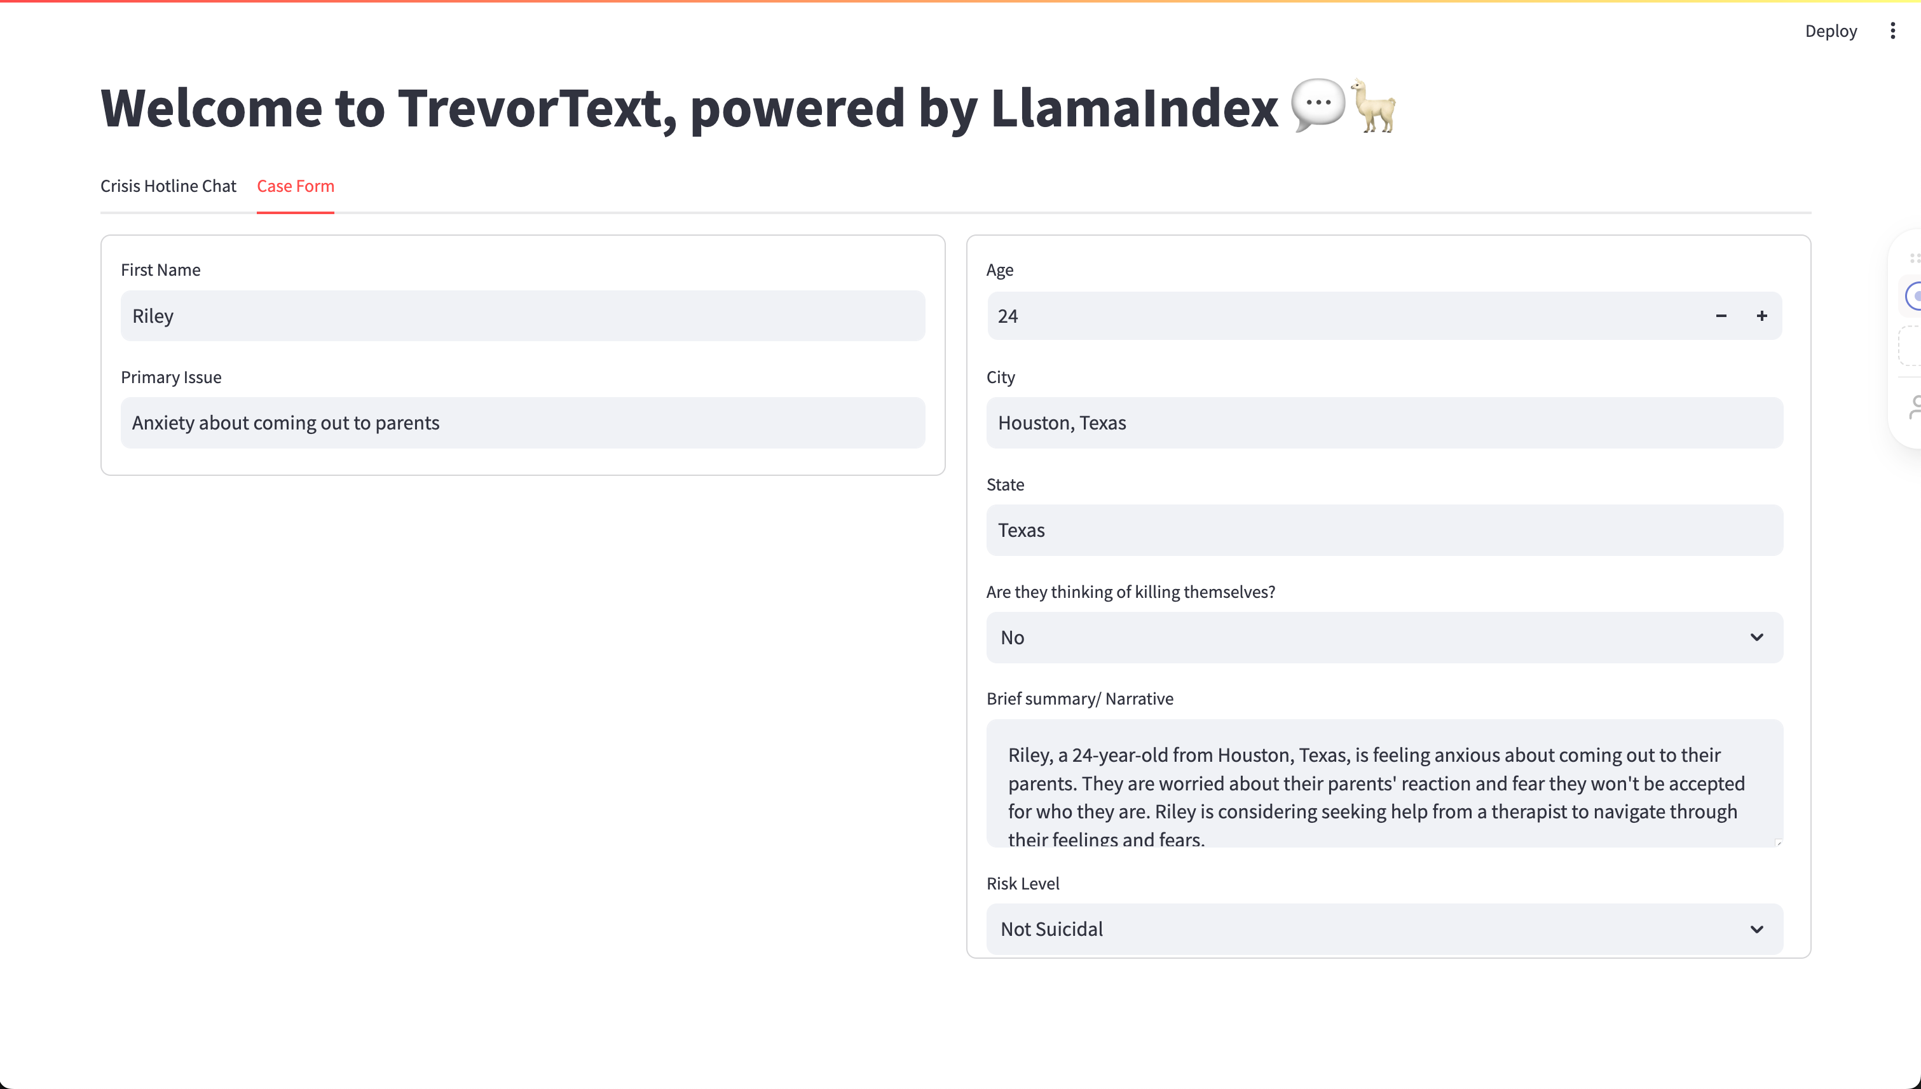Click the Primary Issue text field
Image resolution: width=1921 pixels, height=1089 pixels.
point(523,423)
